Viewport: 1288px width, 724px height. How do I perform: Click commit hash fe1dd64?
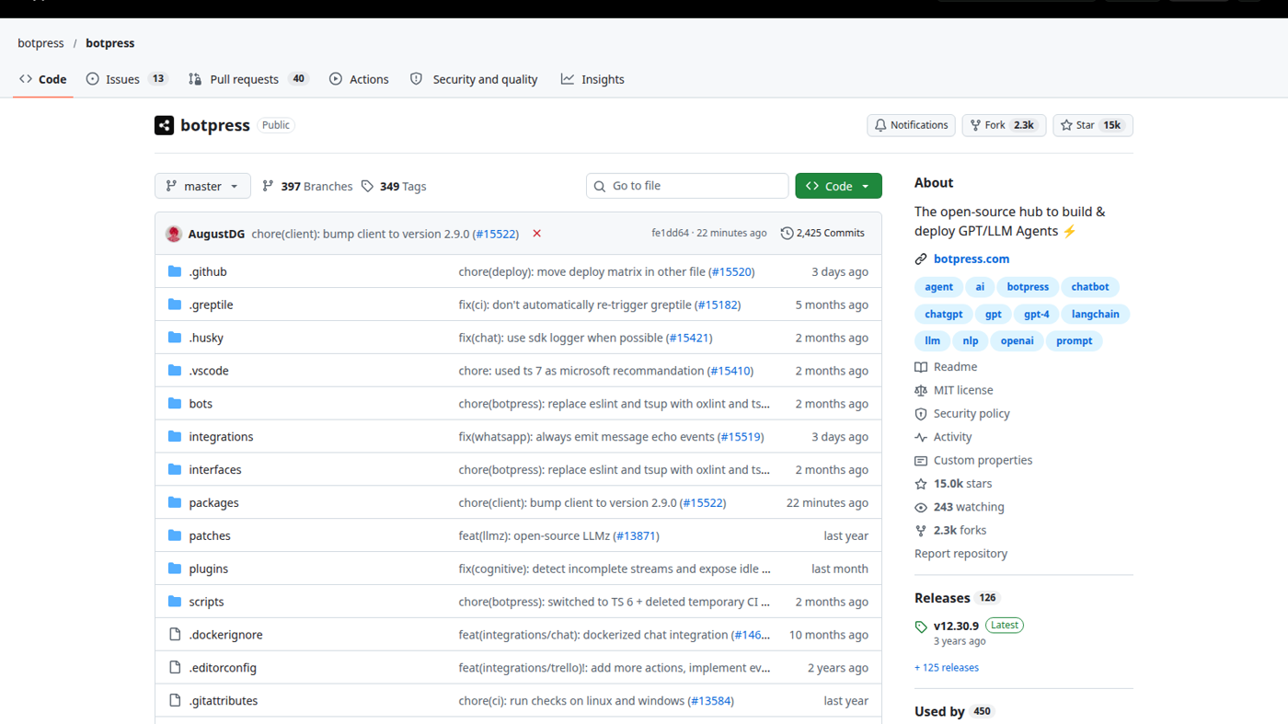[x=670, y=234]
